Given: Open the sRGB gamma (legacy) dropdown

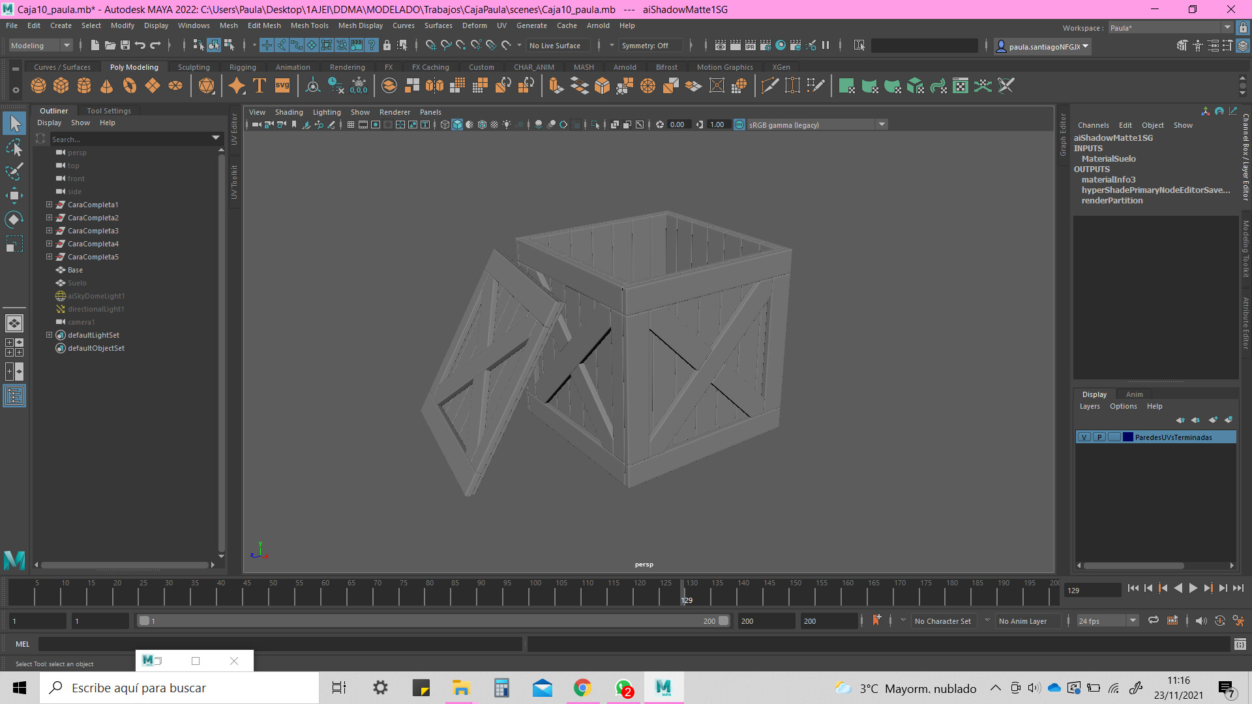Looking at the screenshot, I should 882,125.
